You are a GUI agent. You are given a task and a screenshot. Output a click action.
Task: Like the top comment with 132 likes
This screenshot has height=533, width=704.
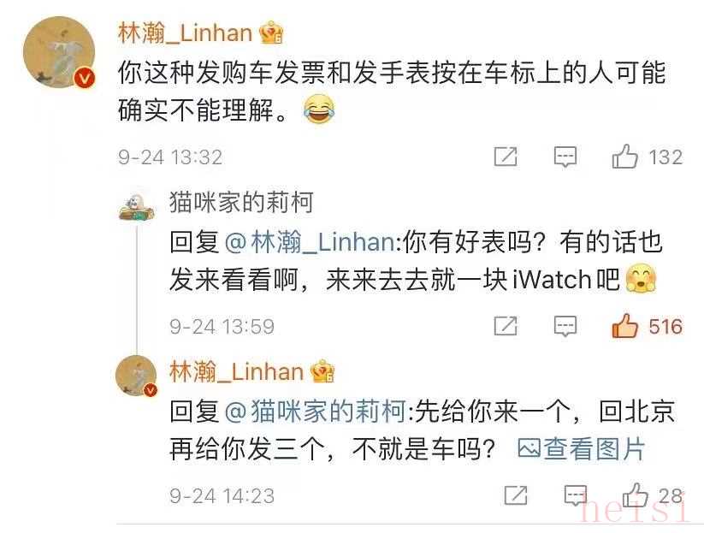[x=625, y=157]
